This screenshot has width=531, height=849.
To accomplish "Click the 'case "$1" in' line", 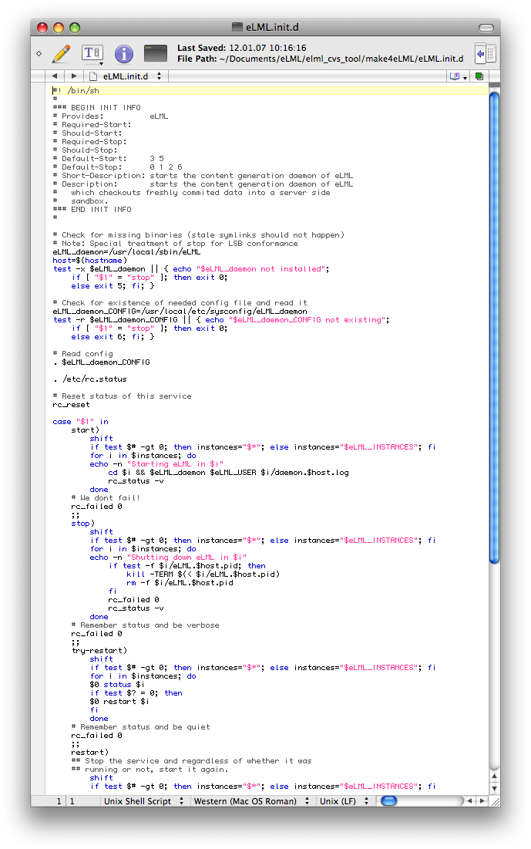I will (81, 422).
